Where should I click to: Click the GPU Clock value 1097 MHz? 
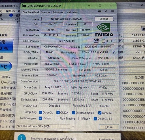(x=47, y=93)
